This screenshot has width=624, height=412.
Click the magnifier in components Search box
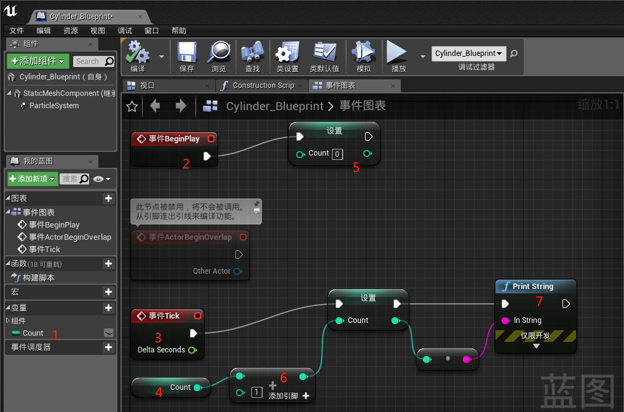coord(109,61)
